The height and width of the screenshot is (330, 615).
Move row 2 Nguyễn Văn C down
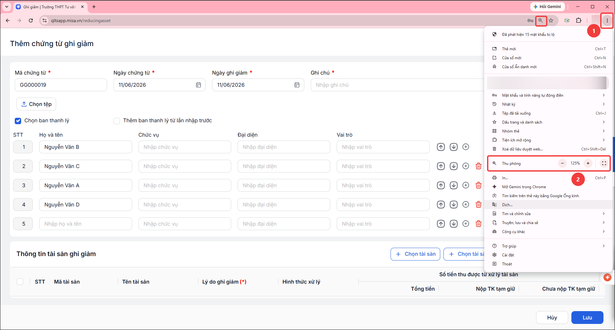pos(453,166)
